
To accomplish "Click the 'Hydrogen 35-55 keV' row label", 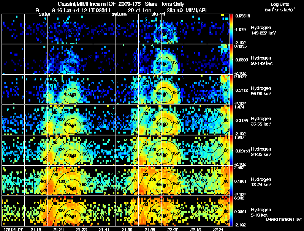I will click(261, 121).
